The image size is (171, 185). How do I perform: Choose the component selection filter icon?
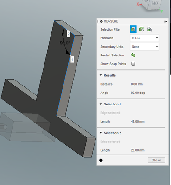pos(150,29)
